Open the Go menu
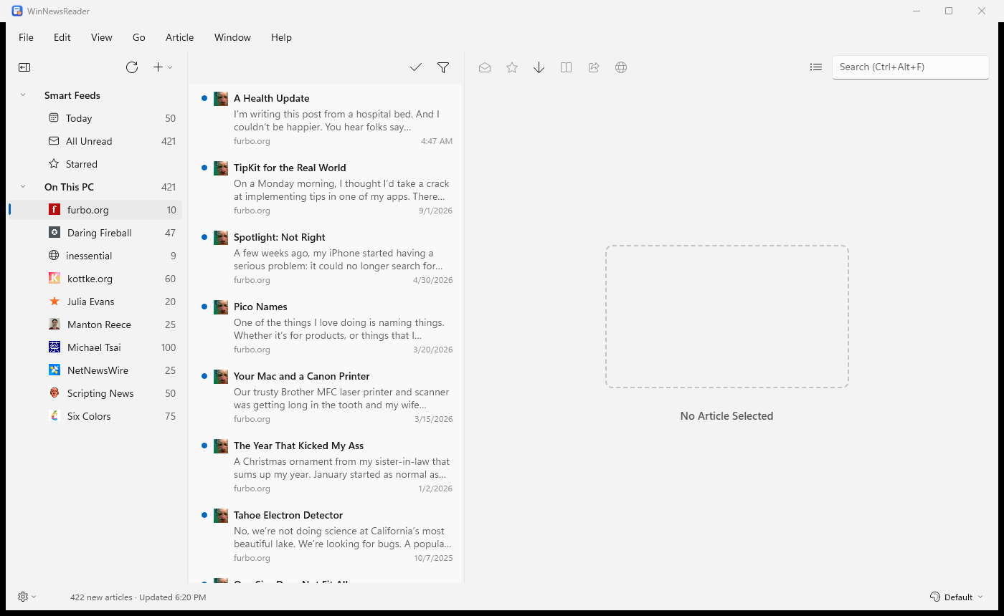Viewport: 1004px width, 616px height. [x=139, y=37]
